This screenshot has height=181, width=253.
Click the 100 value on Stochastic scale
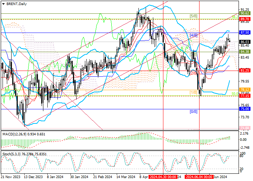243,153
